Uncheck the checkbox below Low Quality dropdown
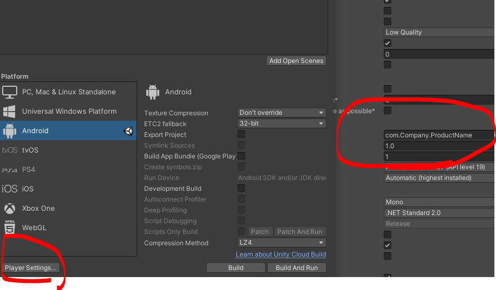496x290 pixels. pyautogui.click(x=387, y=43)
